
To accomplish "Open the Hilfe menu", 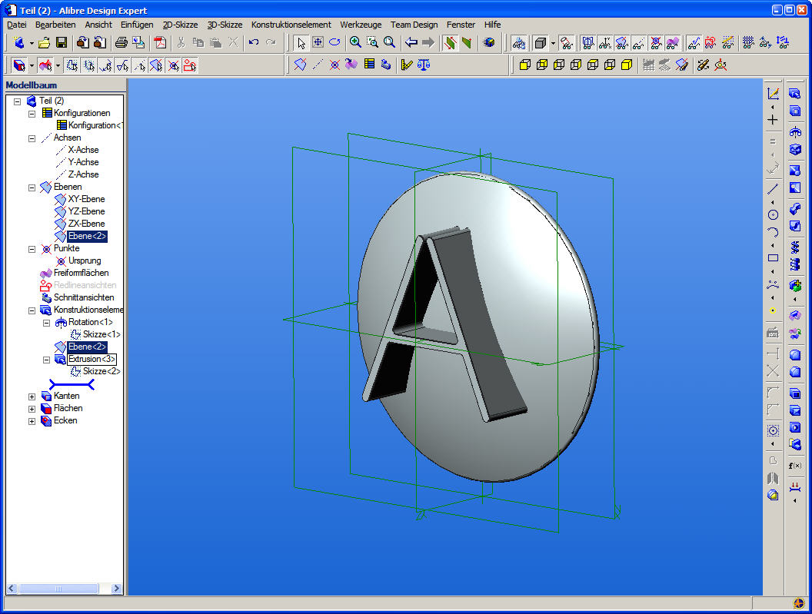I will click(492, 25).
